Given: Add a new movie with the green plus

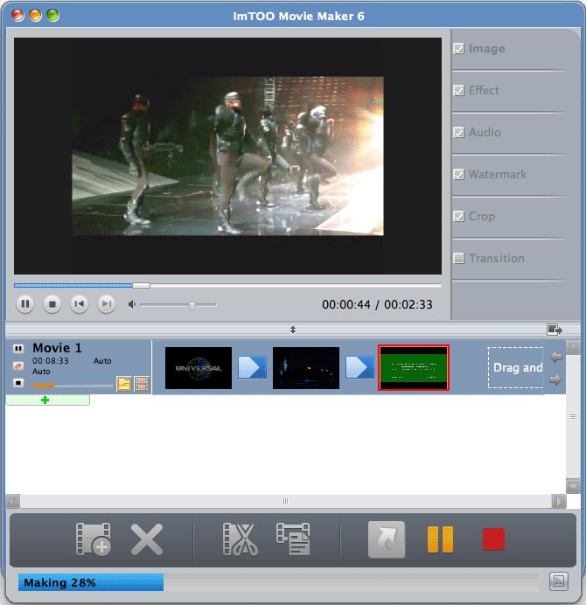Looking at the screenshot, I should 45,400.
